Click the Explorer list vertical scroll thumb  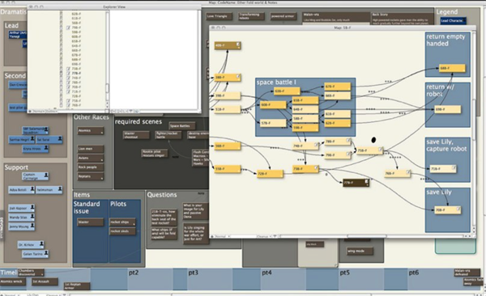pyautogui.click(x=107, y=88)
